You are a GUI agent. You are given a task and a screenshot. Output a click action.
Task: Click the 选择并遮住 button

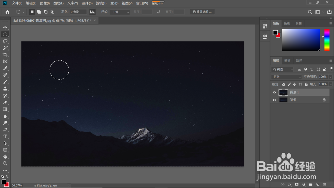click(202, 12)
